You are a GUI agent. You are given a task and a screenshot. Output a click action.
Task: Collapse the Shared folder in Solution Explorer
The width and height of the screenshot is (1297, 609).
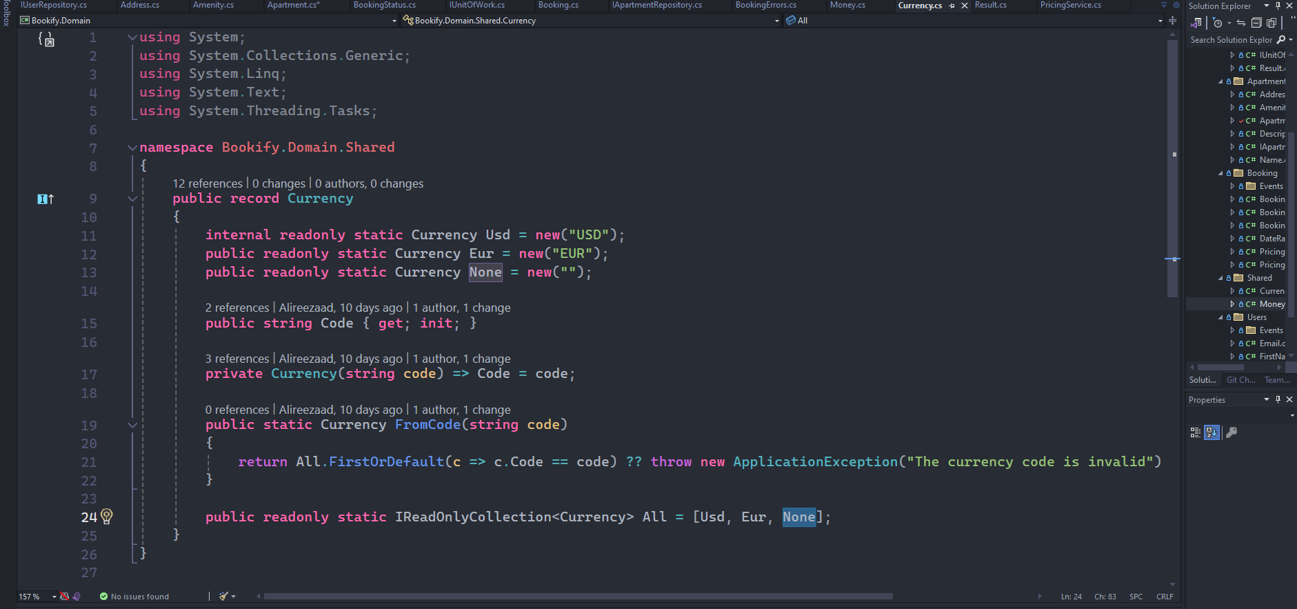pyautogui.click(x=1220, y=278)
